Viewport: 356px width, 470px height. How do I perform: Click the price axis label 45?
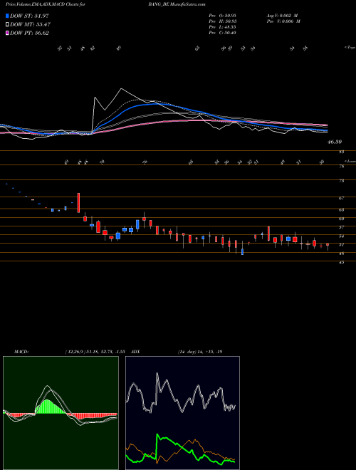point(341,262)
